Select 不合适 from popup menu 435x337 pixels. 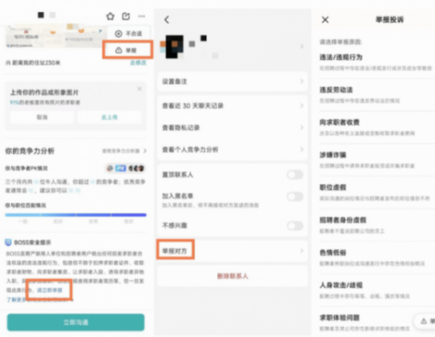130,33
